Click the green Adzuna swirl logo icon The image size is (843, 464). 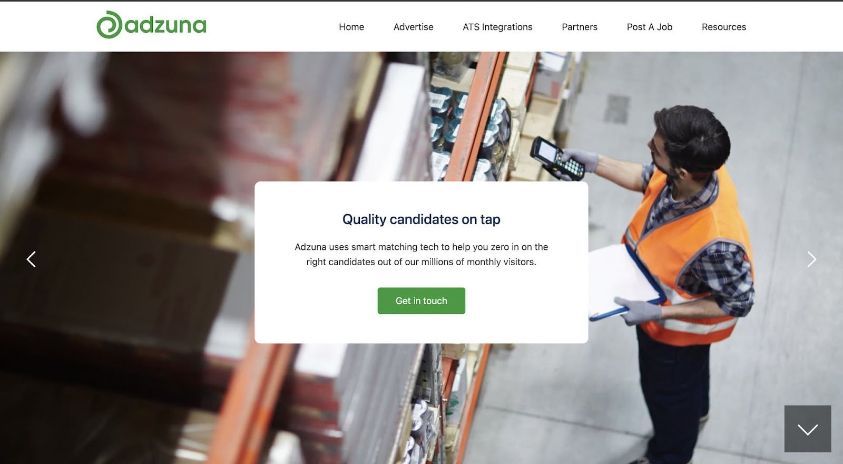pos(109,25)
